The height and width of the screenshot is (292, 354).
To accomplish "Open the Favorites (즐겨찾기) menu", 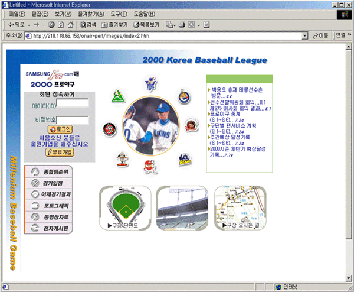I will (91, 14).
